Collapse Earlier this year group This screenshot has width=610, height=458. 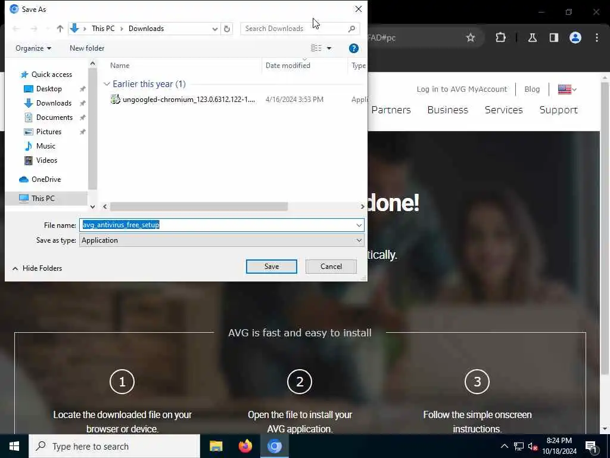tap(107, 84)
